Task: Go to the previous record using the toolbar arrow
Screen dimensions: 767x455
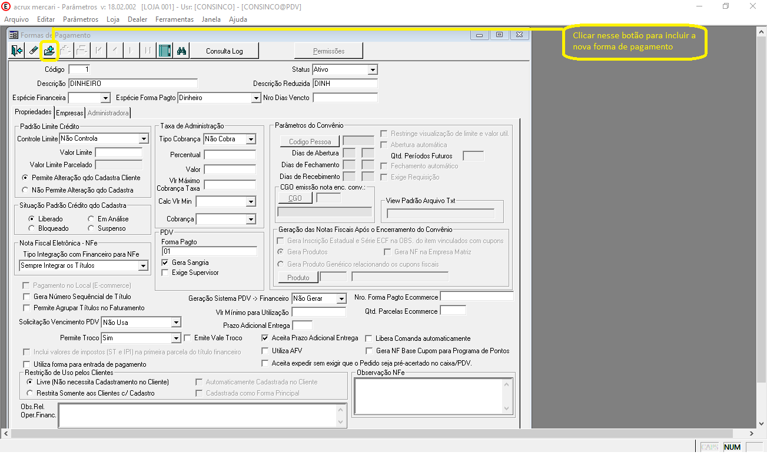Action: 115,51
